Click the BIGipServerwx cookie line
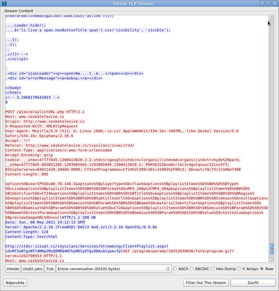 coord(123,170)
